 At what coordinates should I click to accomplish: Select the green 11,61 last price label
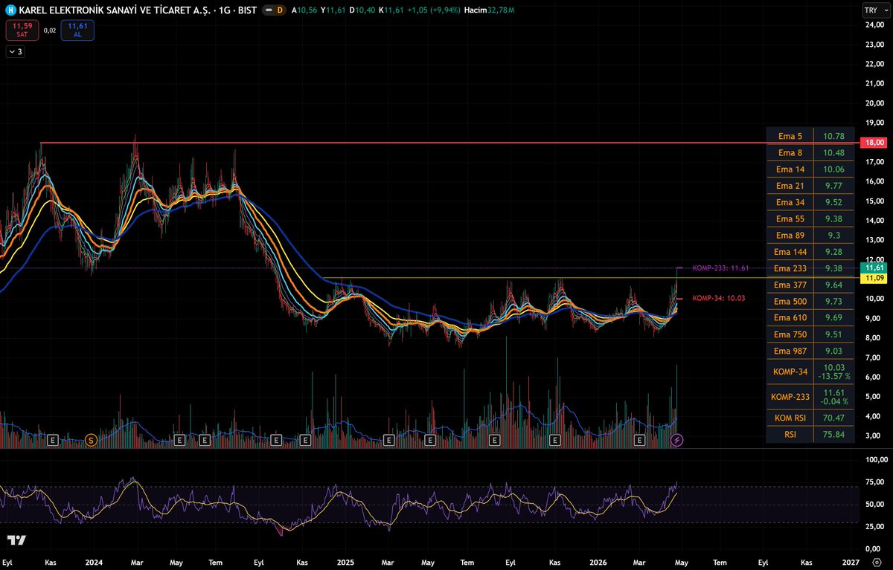(x=872, y=267)
